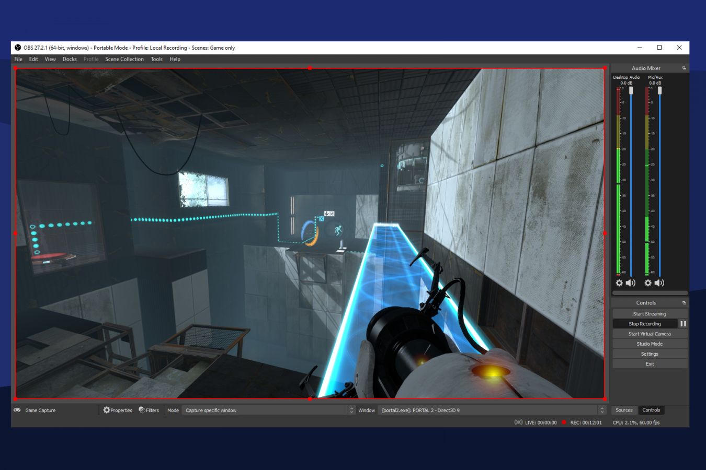Open the Help menu

[175, 59]
